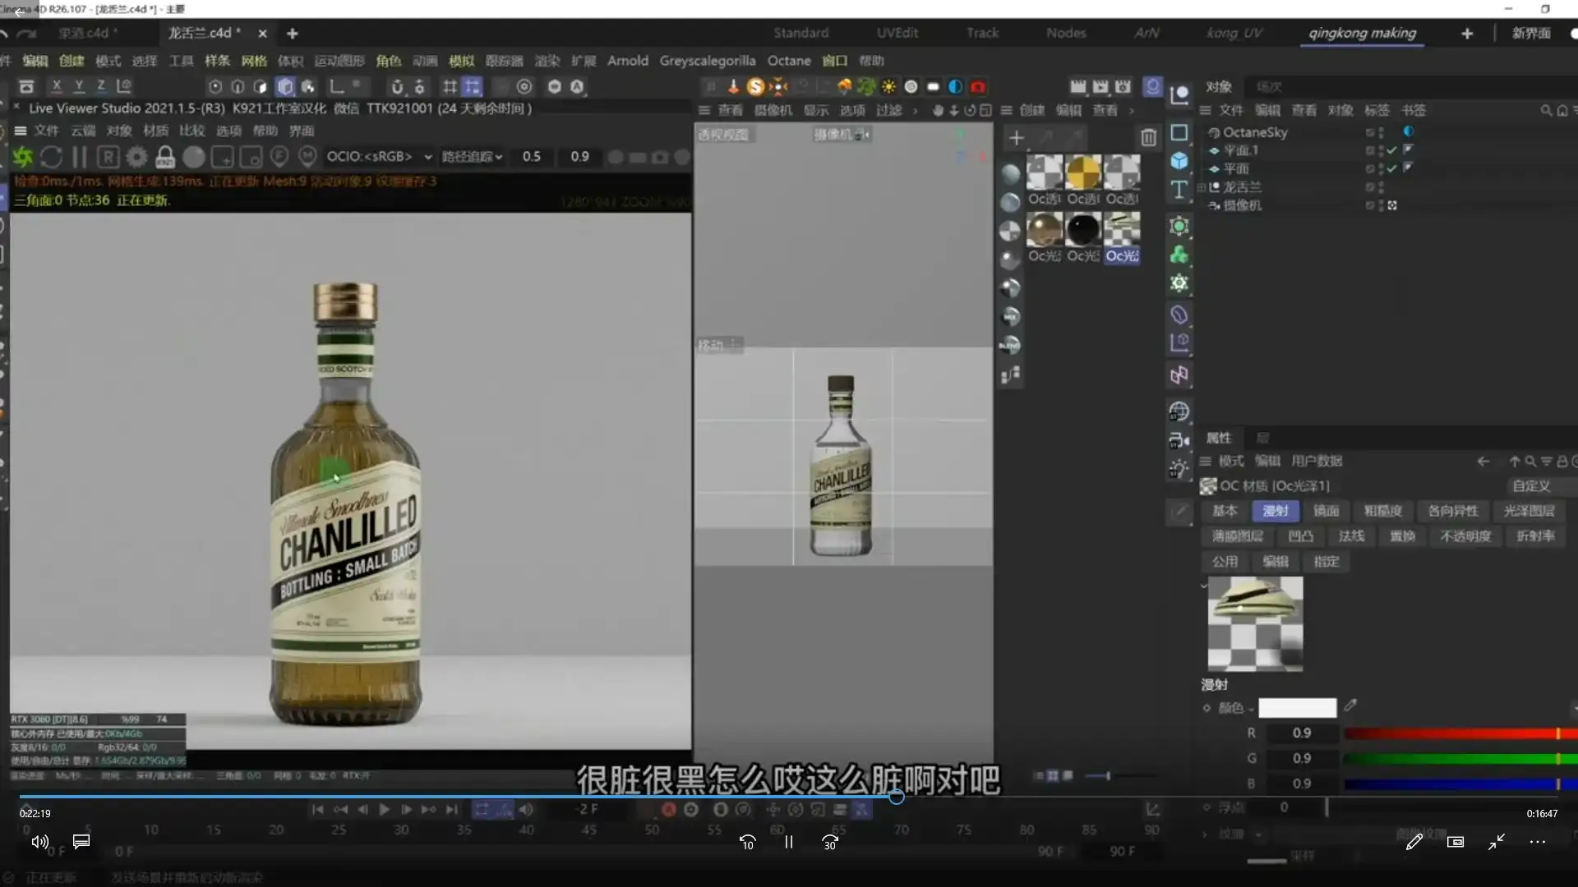This screenshot has width=1578, height=887.
Task: Delete material with the trash icon
Action: [1148, 138]
